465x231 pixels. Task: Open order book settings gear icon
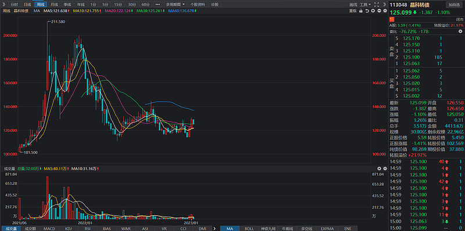(460, 31)
